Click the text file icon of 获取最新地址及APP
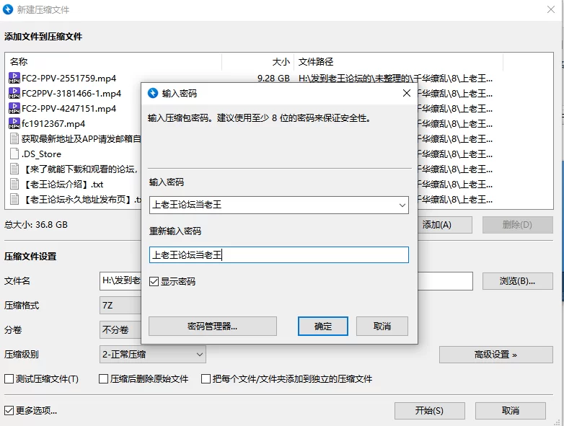This screenshot has height=426, width=564. coord(14,138)
